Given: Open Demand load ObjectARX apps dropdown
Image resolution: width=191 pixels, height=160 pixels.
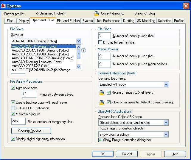Looking at the screenshot, I should click(x=166, y=123).
